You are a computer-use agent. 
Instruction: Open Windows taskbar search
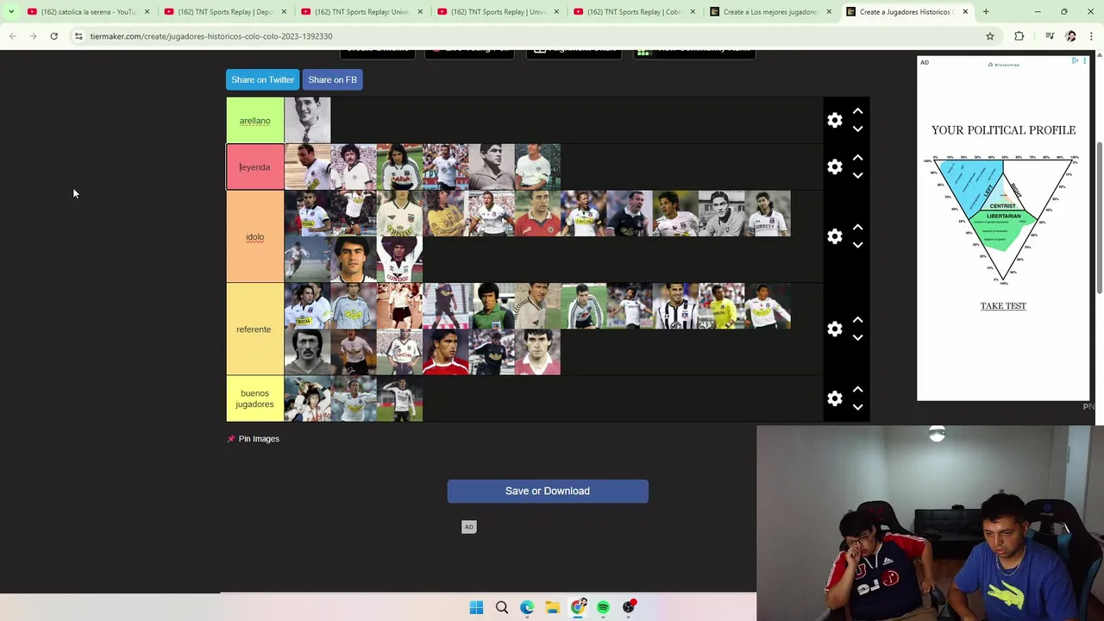(x=502, y=608)
